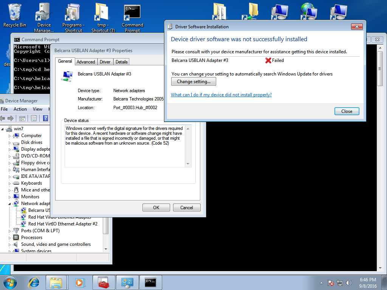
Task: Select the globe and computer desktop shortcut
Action: (308, 11)
